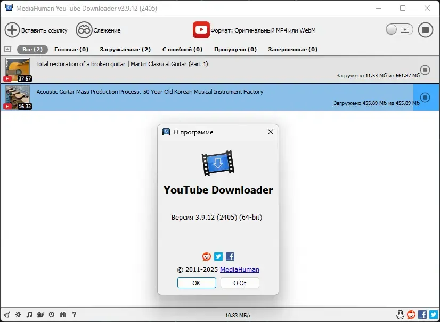
Task: Stop the Acoustic Guitar Mass Production download
Action: click(425, 98)
